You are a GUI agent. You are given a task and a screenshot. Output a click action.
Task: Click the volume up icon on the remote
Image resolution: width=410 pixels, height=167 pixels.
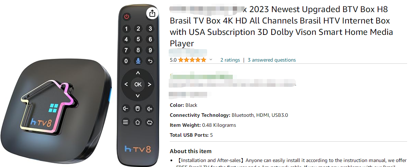(150, 109)
